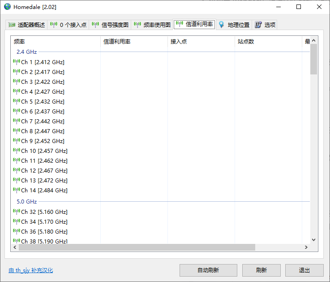The image size is (330, 282).
Task: Click the vertical scrollbar down arrow
Action: [313, 240]
